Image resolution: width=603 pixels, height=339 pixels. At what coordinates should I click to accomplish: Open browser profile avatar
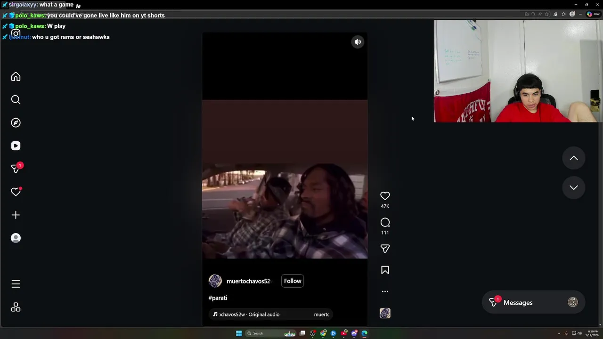[x=572, y=14]
